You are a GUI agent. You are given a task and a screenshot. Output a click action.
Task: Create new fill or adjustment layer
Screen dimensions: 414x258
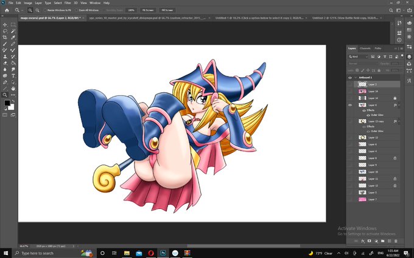(376, 241)
